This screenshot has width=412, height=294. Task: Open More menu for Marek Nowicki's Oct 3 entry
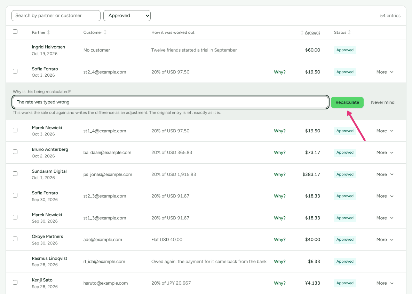[385, 131]
